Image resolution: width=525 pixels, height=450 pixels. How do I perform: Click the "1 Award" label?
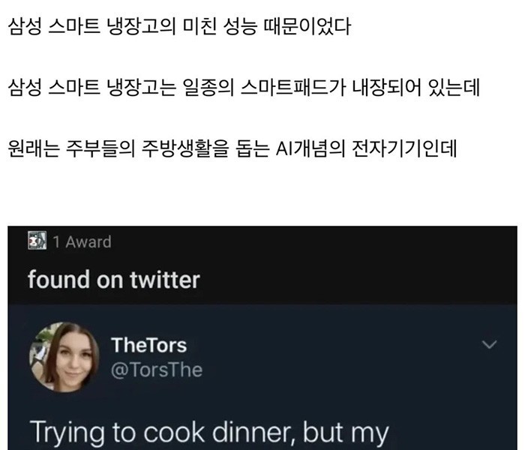82,241
